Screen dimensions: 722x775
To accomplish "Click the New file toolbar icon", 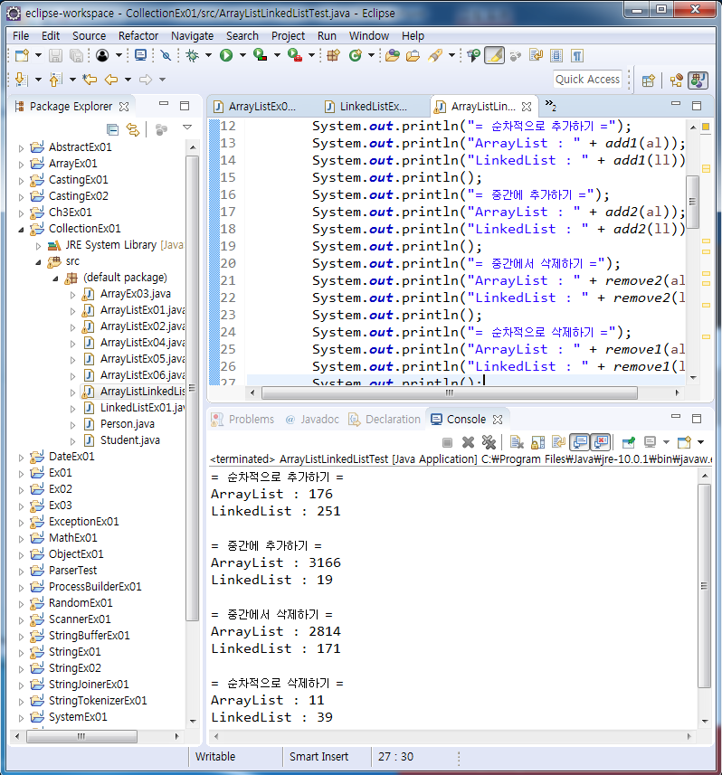I will pyautogui.click(x=22, y=55).
